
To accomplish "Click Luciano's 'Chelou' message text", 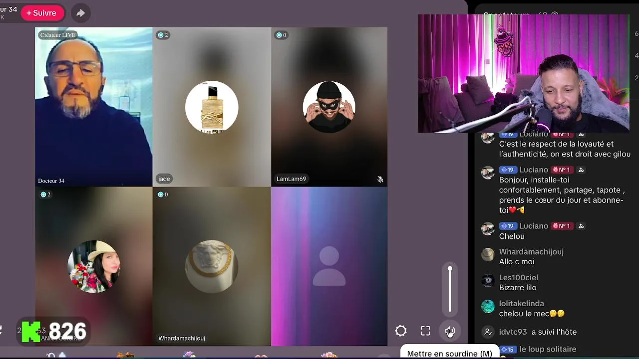I will [x=512, y=236].
